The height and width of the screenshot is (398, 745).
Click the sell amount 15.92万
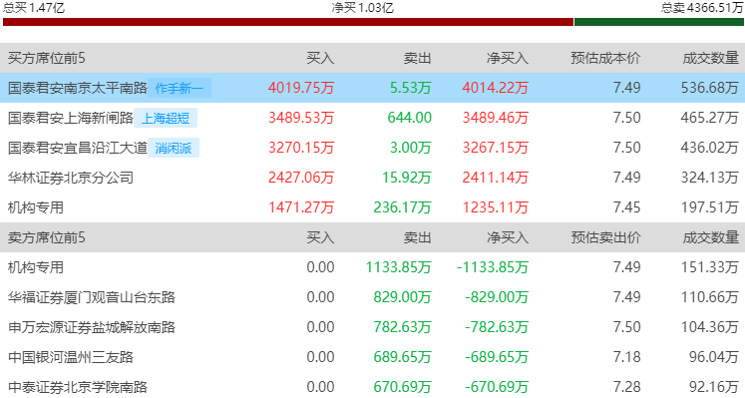(x=407, y=178)
